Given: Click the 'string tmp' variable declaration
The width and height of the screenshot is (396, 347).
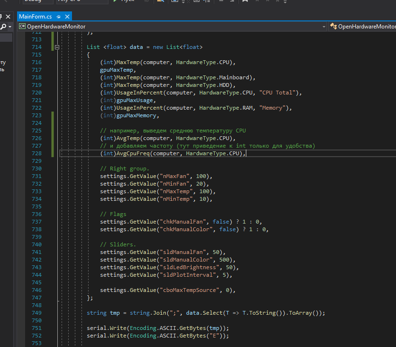Looking at the screenshot, I should [103, 313].
